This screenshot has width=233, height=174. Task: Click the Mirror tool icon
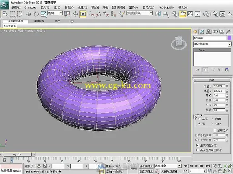coord(158,14)
